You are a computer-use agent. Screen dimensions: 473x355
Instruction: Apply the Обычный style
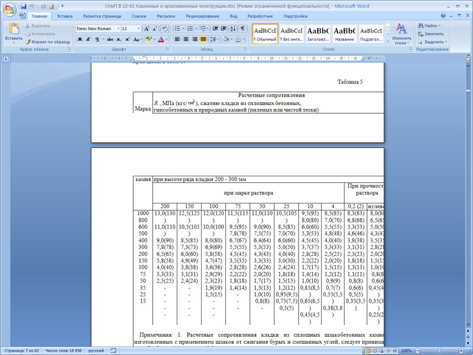coord(265,34)
